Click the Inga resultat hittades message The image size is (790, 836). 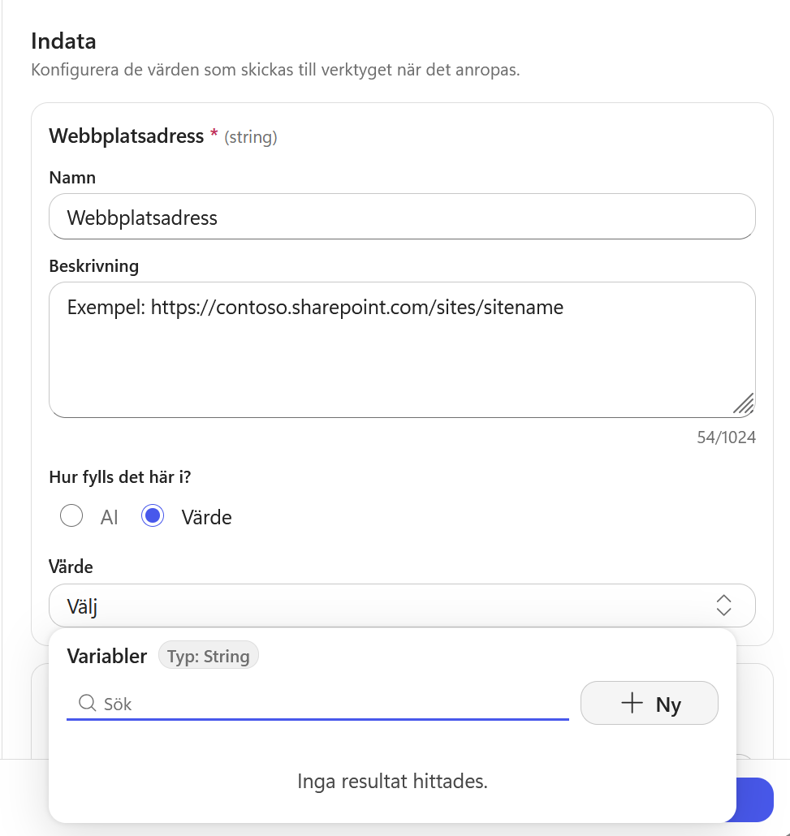click(x=393, y=781)
